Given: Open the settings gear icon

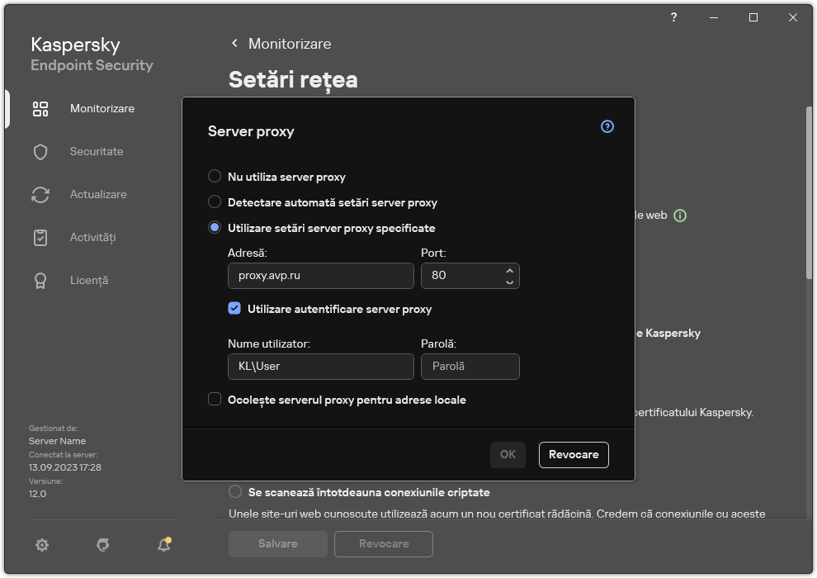Looking at the screenshot, I should (x=41, y=545).
